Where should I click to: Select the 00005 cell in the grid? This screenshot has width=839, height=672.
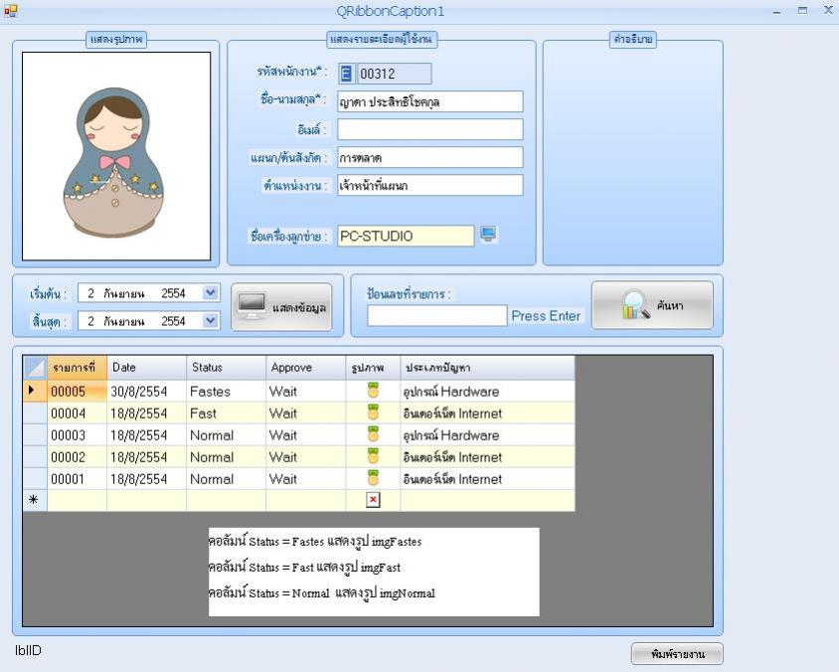[78, 391]
